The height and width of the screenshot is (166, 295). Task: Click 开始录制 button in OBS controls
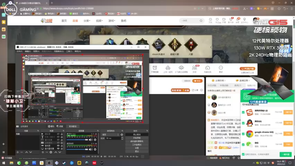(136, 138)
